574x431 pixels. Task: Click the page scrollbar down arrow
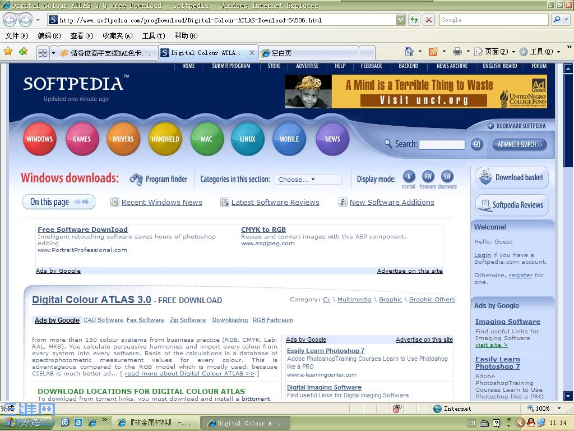point(568,396)
